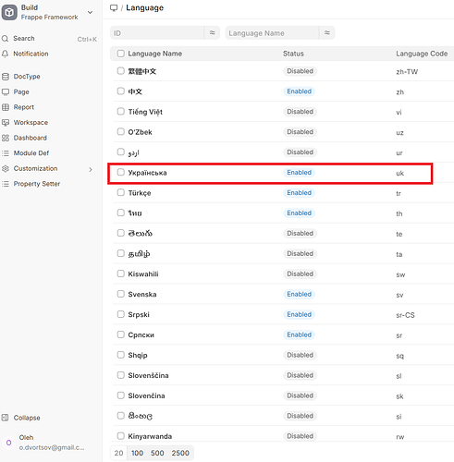Set page size to 500
The image size is (454, 462).
pos(157,453)
